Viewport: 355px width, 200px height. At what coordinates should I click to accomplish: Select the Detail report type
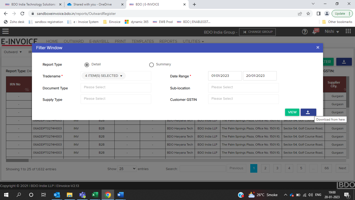pos(87,65)
